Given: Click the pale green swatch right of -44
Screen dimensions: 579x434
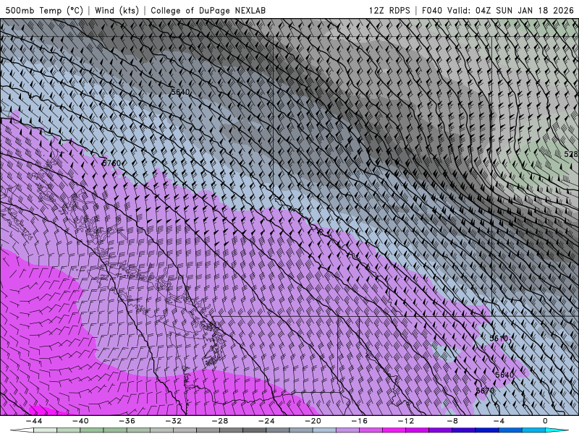Looking at the screenshot, I should [45, 430].
